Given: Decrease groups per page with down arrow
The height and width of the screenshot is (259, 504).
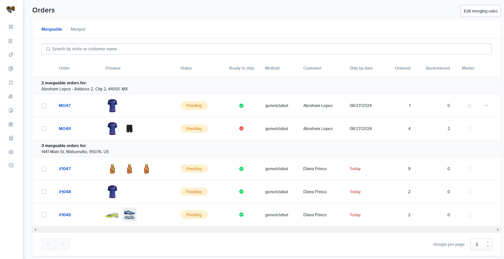Looking at the screenshot, I should point(487,247).
